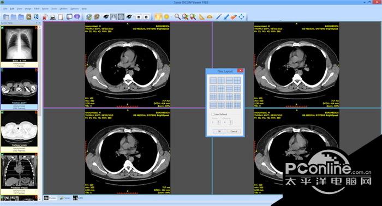Activate the top-left CT viewport
Image resolution: width=382 pixels, height=206 pixels.
[x=127, y=65]
